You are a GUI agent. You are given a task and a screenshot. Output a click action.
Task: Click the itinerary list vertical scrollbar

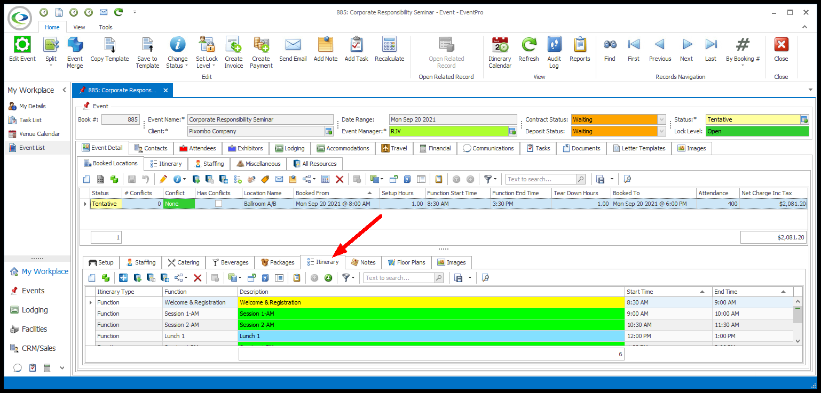798,322
